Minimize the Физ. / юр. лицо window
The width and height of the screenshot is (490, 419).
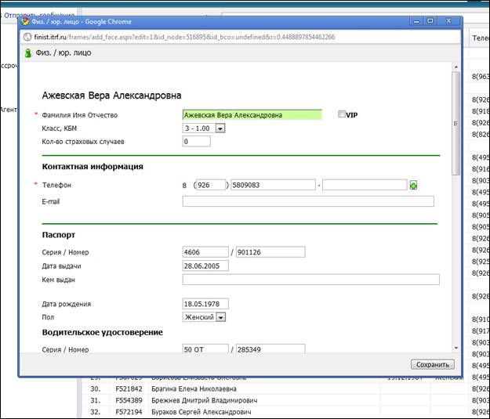(416, 21)
